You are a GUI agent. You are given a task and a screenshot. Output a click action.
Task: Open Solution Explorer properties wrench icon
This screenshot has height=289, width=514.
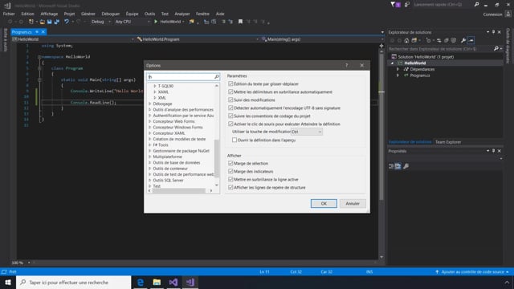click(463, 40)
